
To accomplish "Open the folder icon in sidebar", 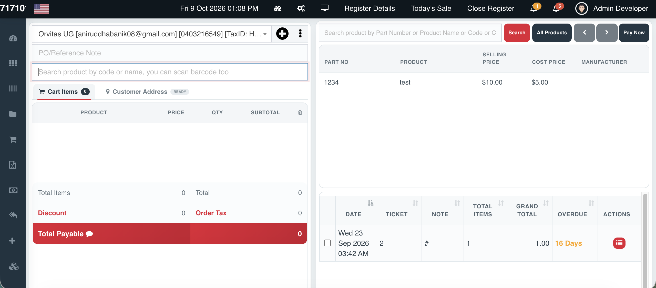I will pos(13,114).
